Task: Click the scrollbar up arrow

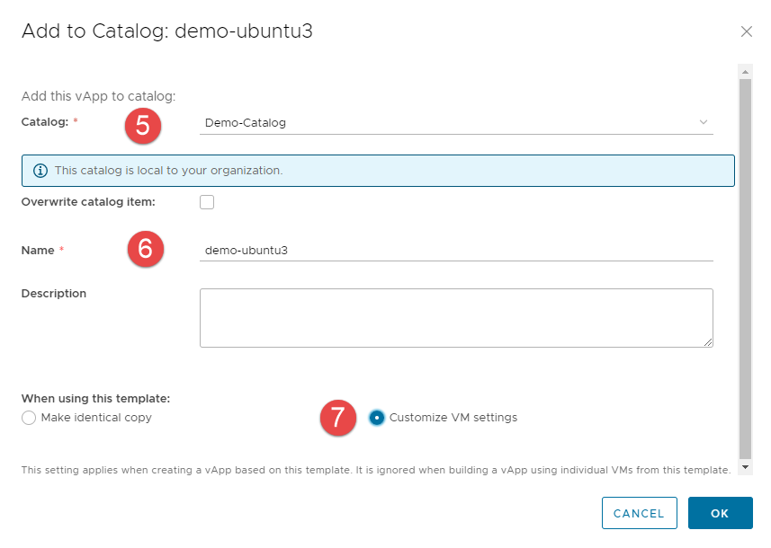Action: 744,70
